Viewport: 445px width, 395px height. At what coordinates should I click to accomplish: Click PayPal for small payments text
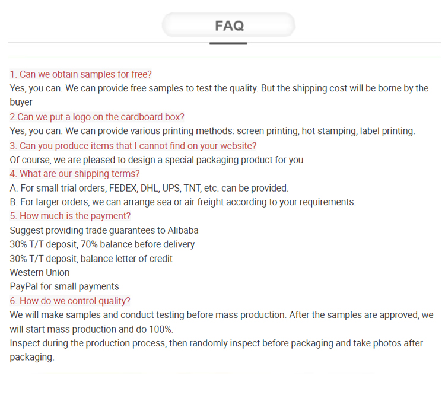coord(65,286)
